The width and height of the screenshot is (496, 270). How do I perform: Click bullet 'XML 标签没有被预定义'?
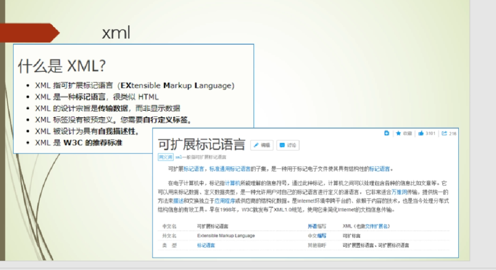click(113, 120)
